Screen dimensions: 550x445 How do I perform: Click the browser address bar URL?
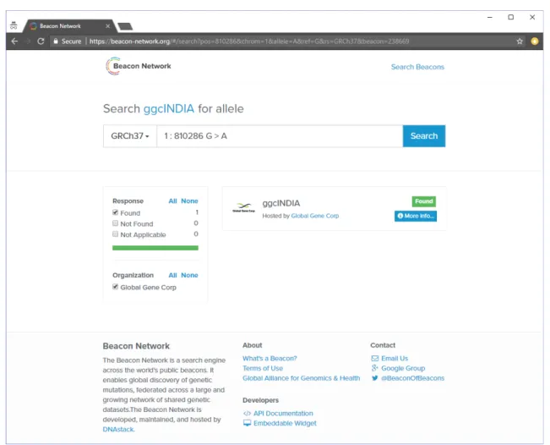tap(249, 41)
